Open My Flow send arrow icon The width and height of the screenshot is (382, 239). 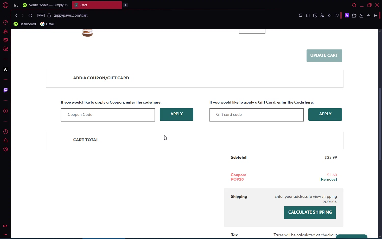coord(329,15)
